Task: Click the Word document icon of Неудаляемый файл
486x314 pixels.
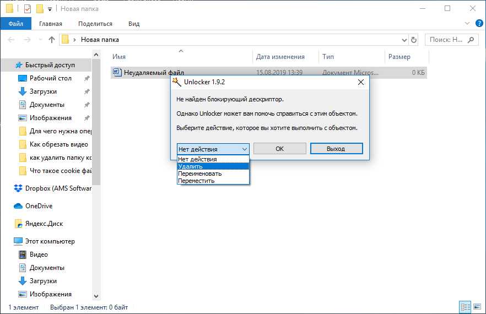Action: (117, 72)
